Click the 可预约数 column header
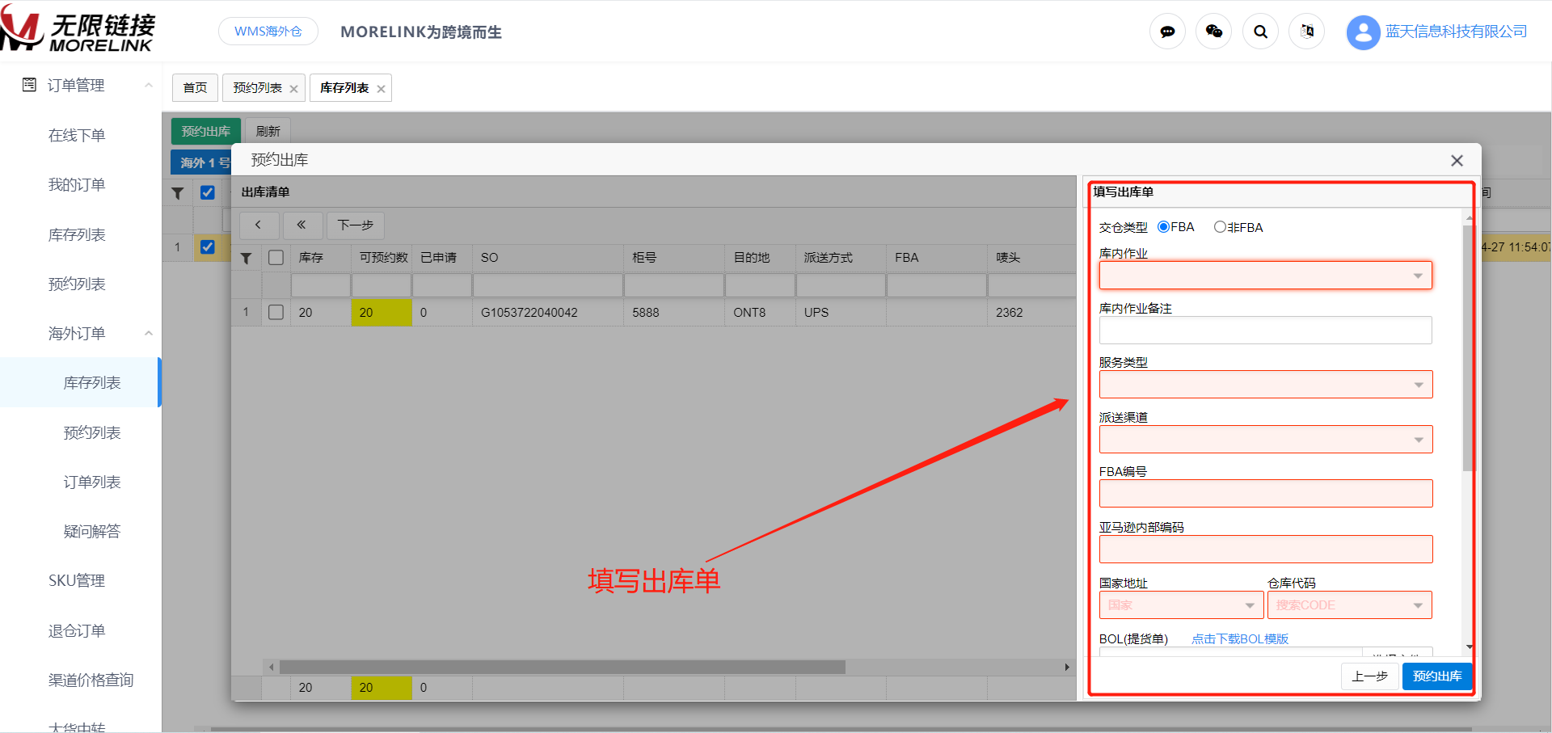1552x733 pixels. click(382, 258)
